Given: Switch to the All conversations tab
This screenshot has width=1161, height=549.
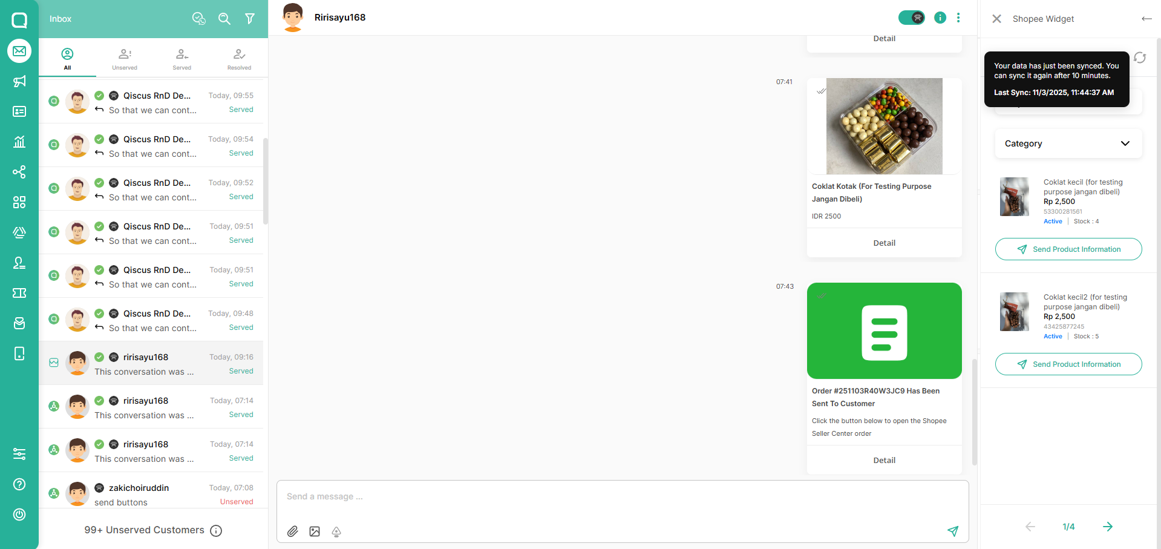Looking at the screenshot, I should click(x=67, y=59).
